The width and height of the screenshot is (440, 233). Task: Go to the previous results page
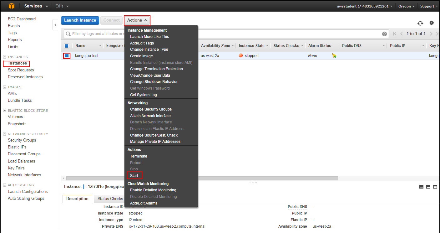[402, 34]
